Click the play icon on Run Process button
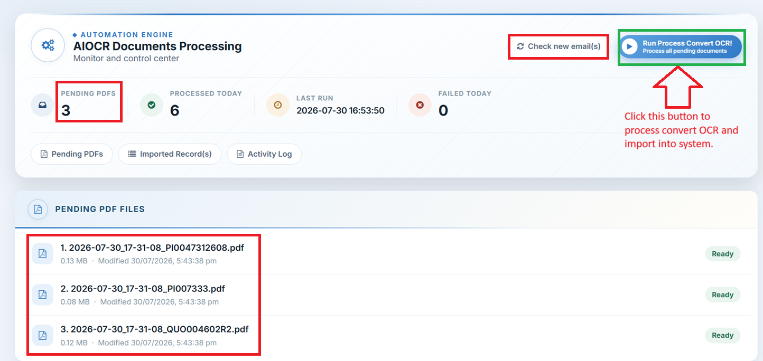Image resolution: width=763 pixels, height=361 pixels. pos(629,46)
